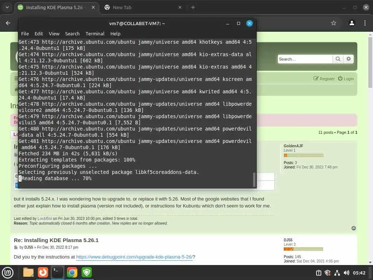Maximize the terminal window

[x=238, y=23]
